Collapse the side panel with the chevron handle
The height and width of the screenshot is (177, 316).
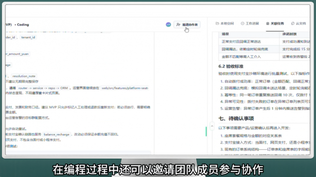212,126
